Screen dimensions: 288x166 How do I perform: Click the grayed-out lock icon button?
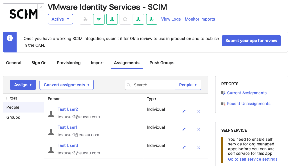pos(85,19)
